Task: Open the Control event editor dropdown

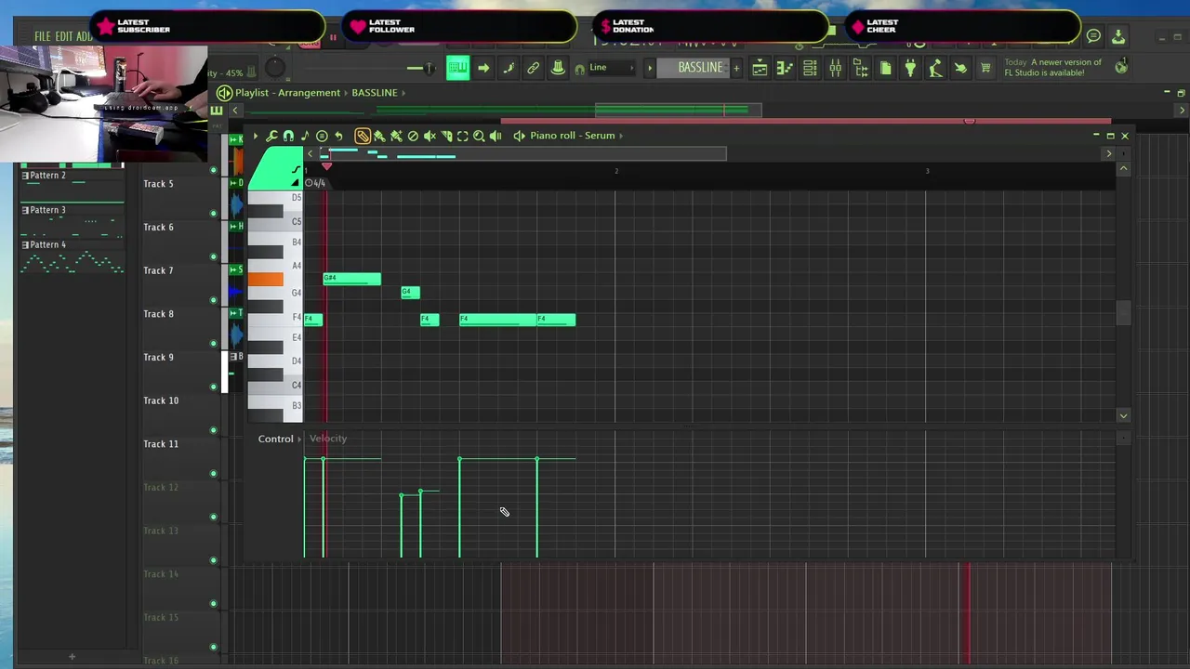Action: click(x=279, y=439)
